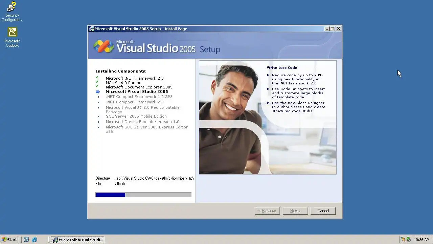Click Show Desktop quick launch icon

coord(26,240)
